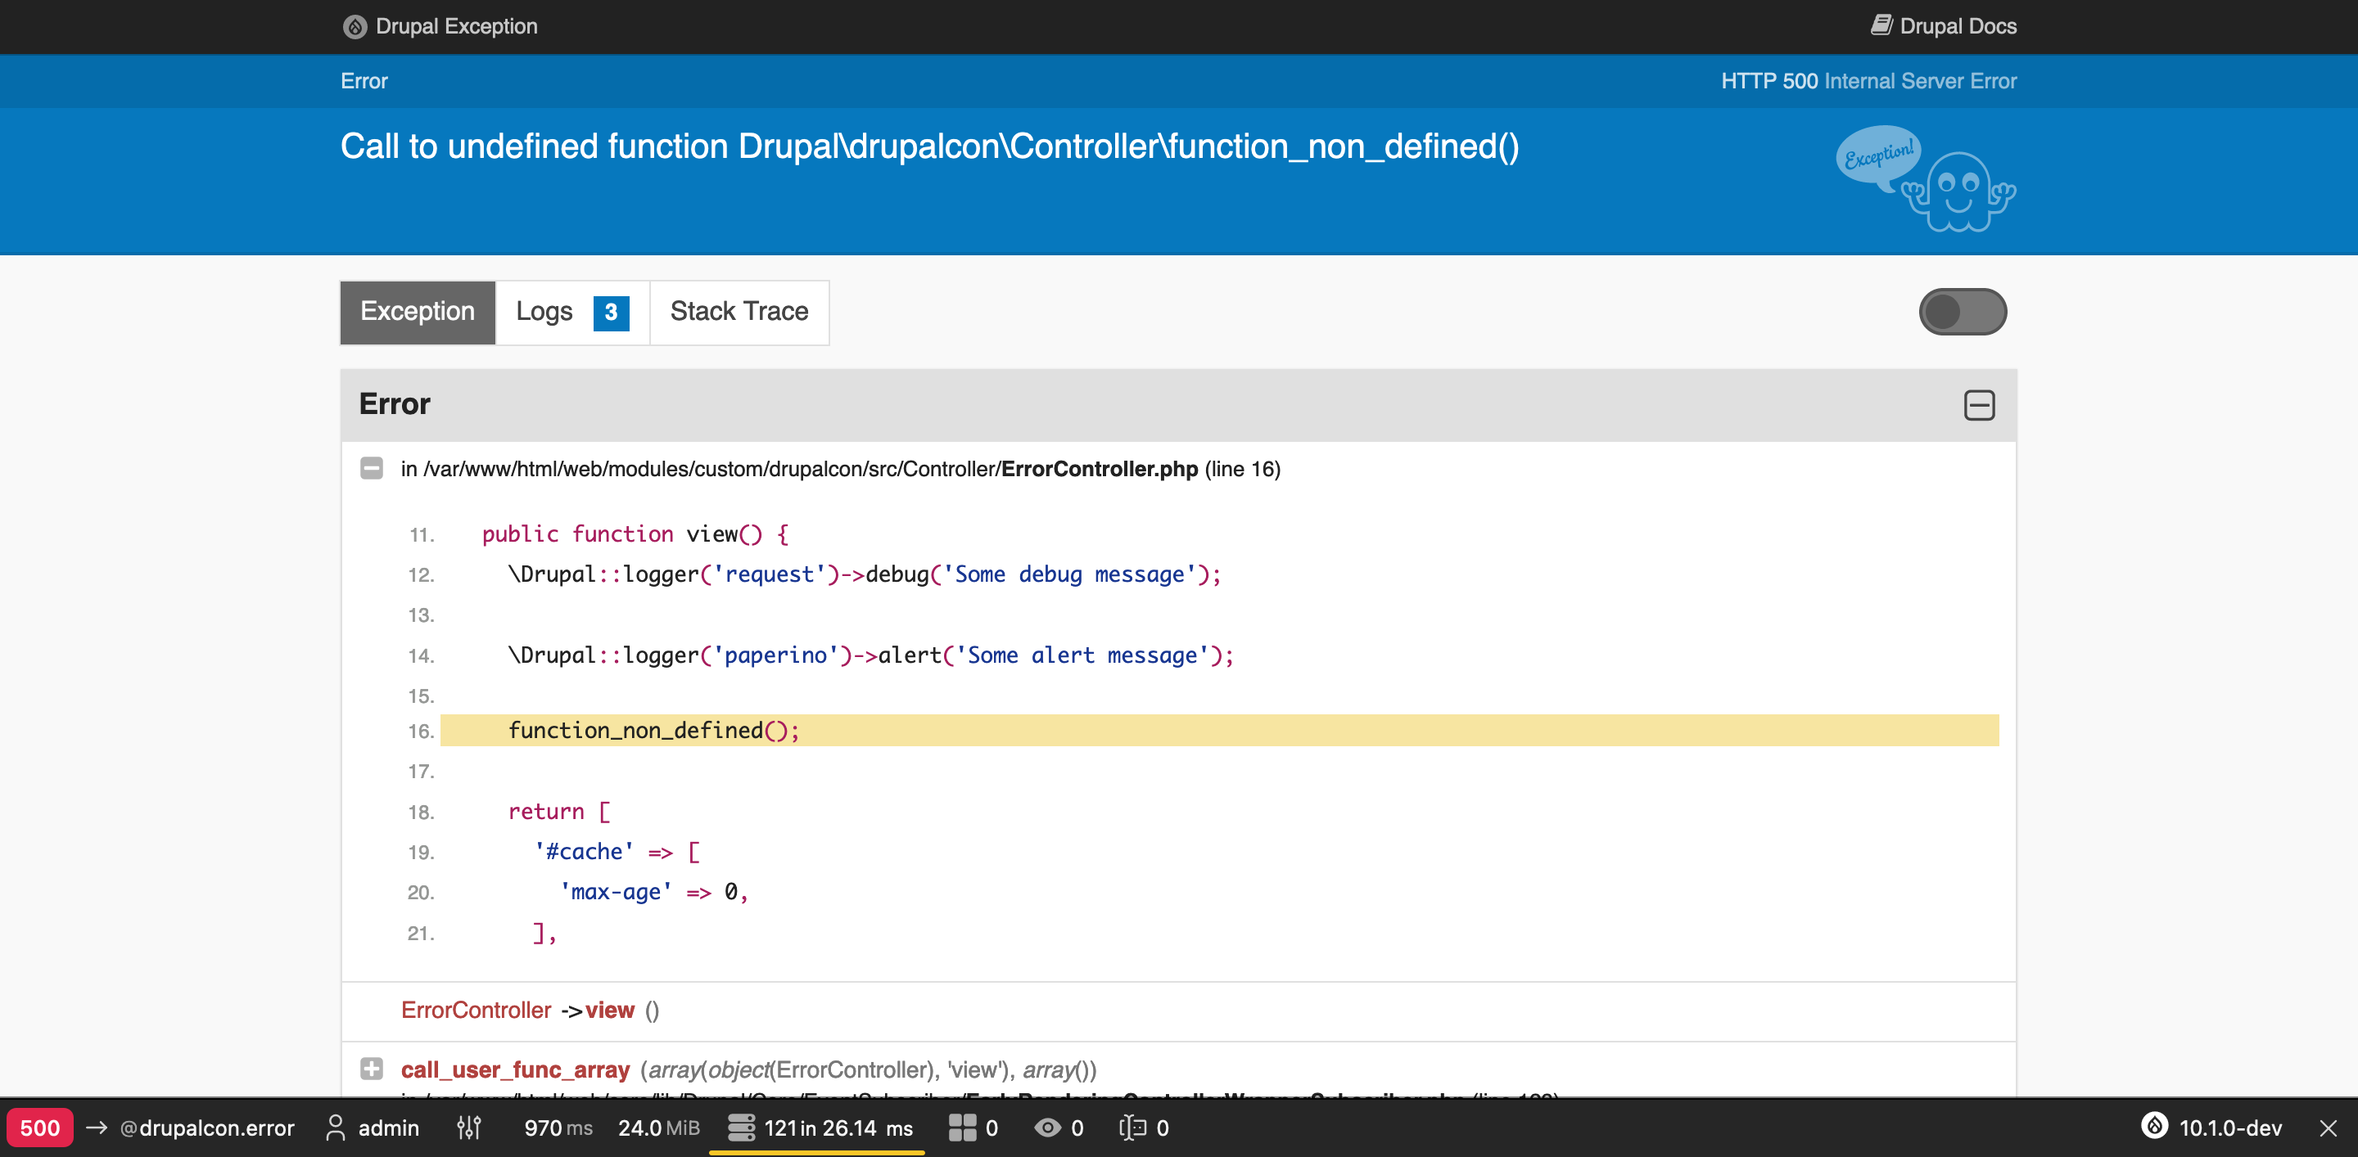Viewport: 2358px width, 1157px height.
Task: Expand the call_user_func_array trace entry
Action: (371, 1069)
